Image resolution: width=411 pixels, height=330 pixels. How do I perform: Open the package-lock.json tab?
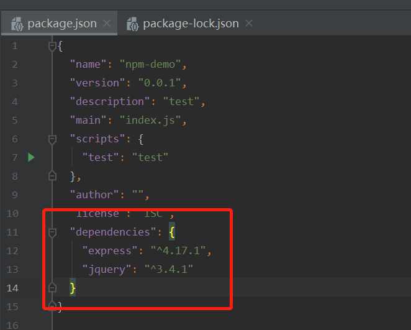pos(191,24)
